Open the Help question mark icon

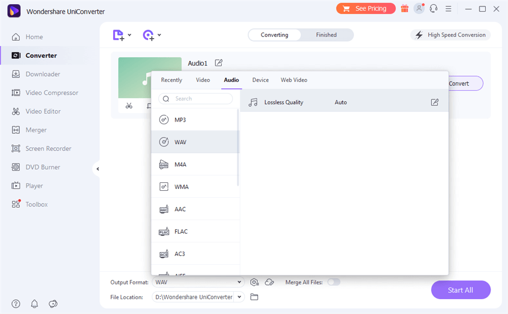click(x=15, y=303)
